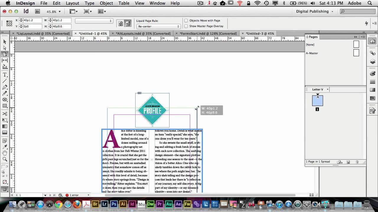This screenshot has height=212, width=378.
Task: Select the Gradient Swatch tool
Action: point(5,126)
